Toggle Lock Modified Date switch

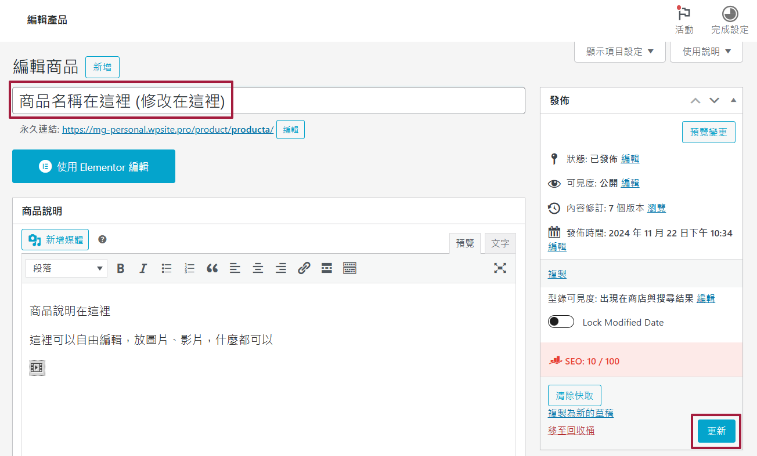click(561, 322)
